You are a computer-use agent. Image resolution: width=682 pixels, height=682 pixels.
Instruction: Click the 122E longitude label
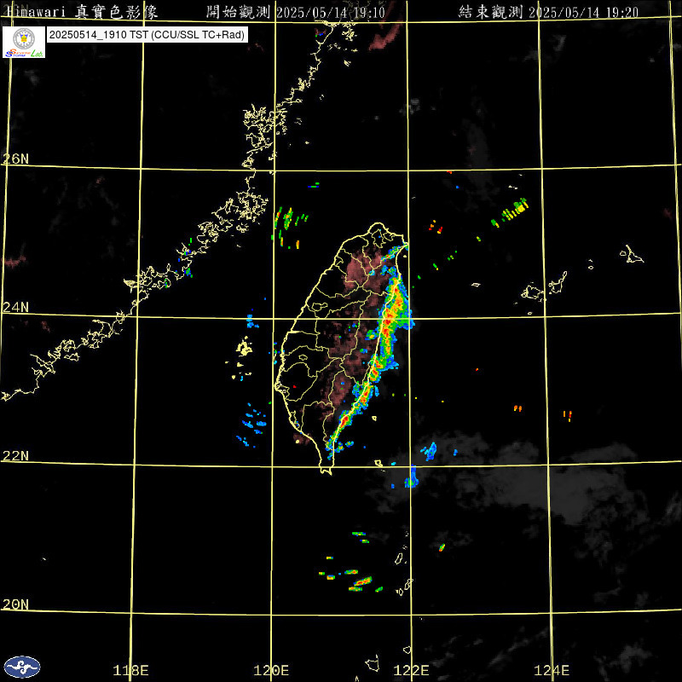tap(411, 670)
